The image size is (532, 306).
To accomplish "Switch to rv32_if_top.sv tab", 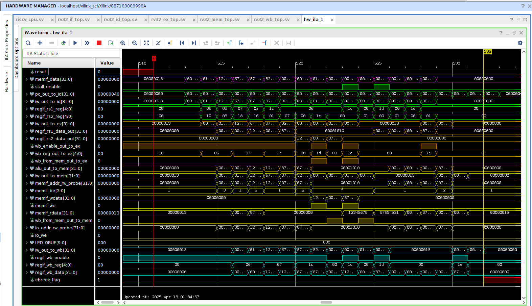I will [x=74, y=20].
